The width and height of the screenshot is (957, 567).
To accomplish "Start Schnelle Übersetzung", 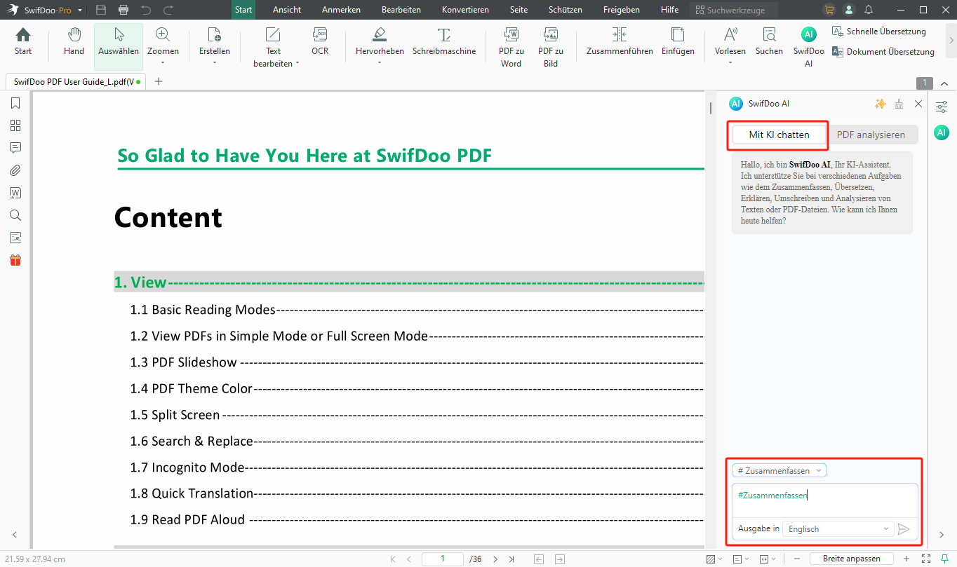I will pyautogui.click(x=879, y=32).
